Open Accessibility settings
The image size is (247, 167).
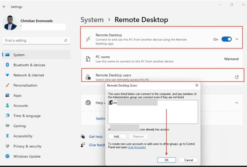point(23,136)
